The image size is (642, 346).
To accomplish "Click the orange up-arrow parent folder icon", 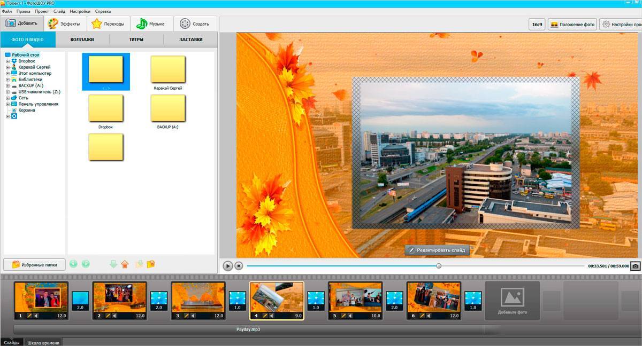I will coord(125,264).
